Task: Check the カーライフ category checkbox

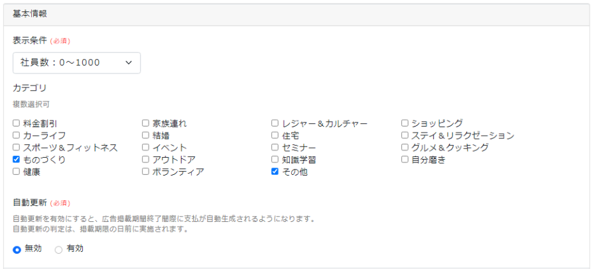Action: 17,135
